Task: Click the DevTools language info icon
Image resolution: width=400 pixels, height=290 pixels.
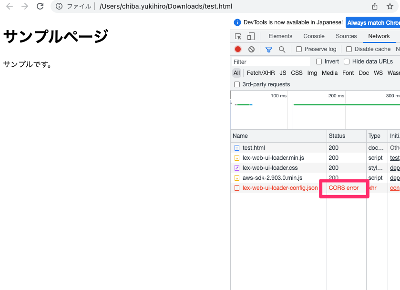Action: click(x=237, y=22)
